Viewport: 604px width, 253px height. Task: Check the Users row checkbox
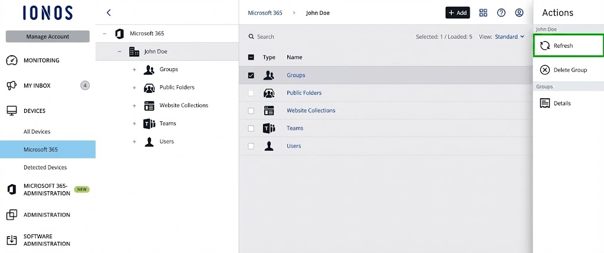point(251,146)
